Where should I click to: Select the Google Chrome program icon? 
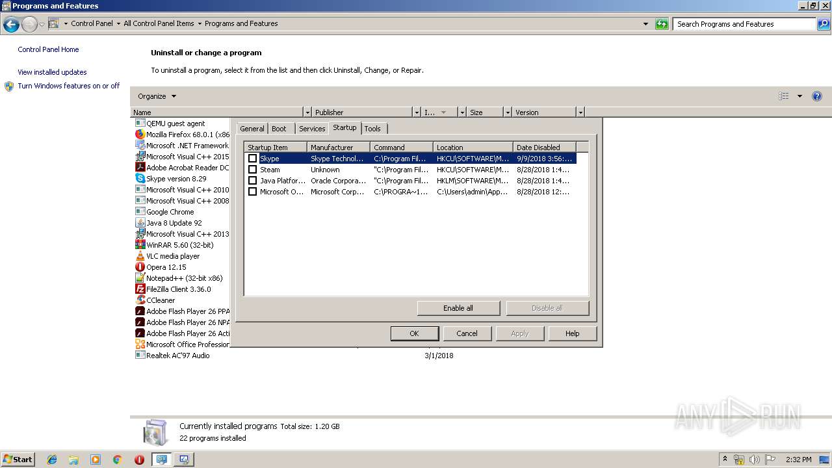[x=140, y=211]
